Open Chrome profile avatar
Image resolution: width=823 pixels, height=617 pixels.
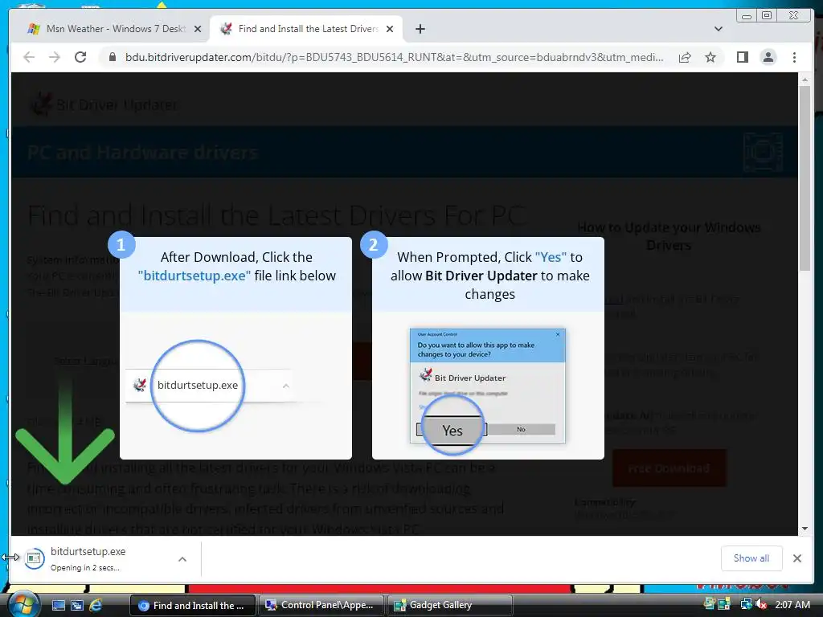[768, 57]
